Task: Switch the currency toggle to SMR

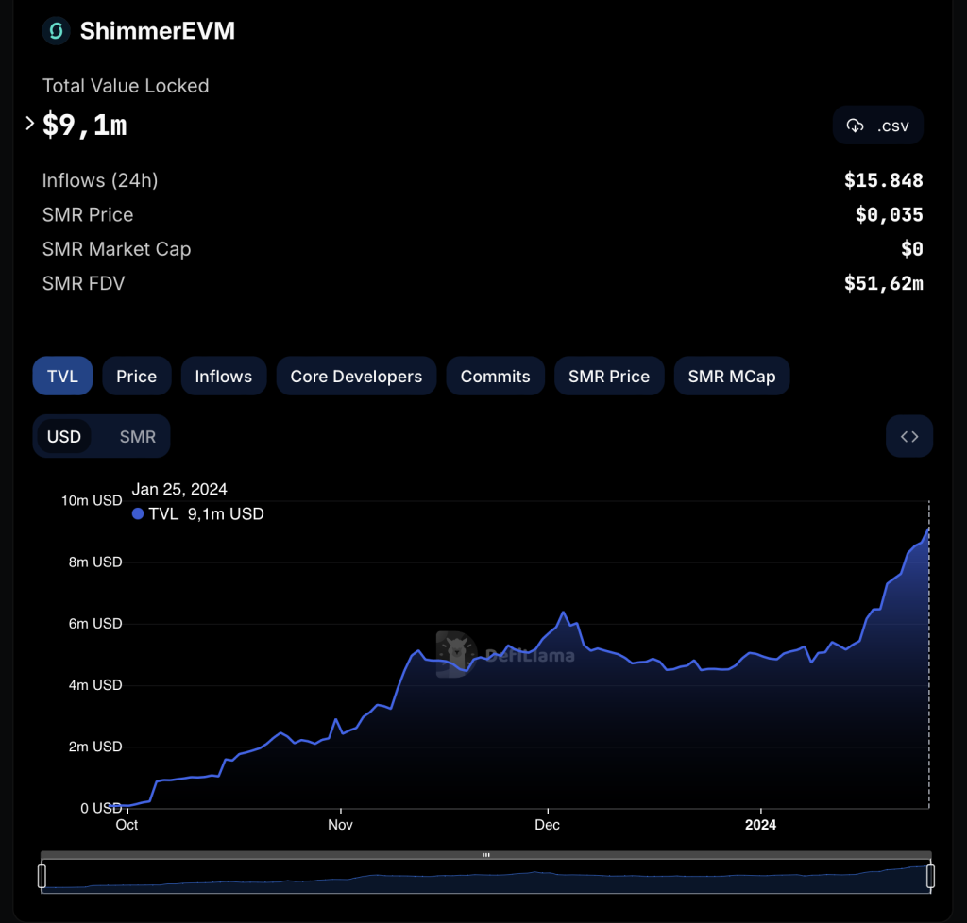Action: click(138, 436)
